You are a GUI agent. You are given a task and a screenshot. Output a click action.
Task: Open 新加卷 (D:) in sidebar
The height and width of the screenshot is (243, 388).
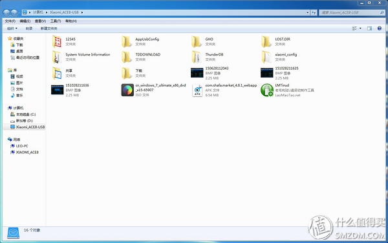click(x=21, y=121)
